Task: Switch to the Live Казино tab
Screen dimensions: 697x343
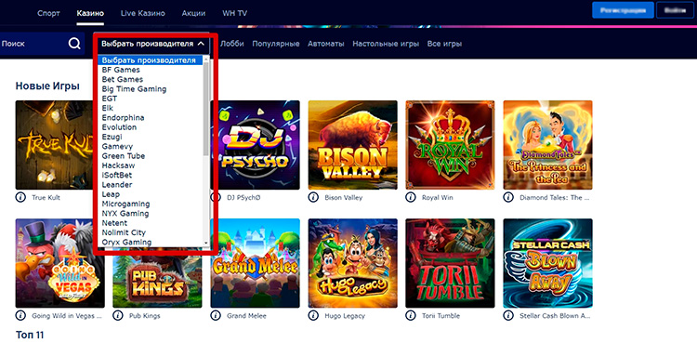Action: (x=143, y=13)
